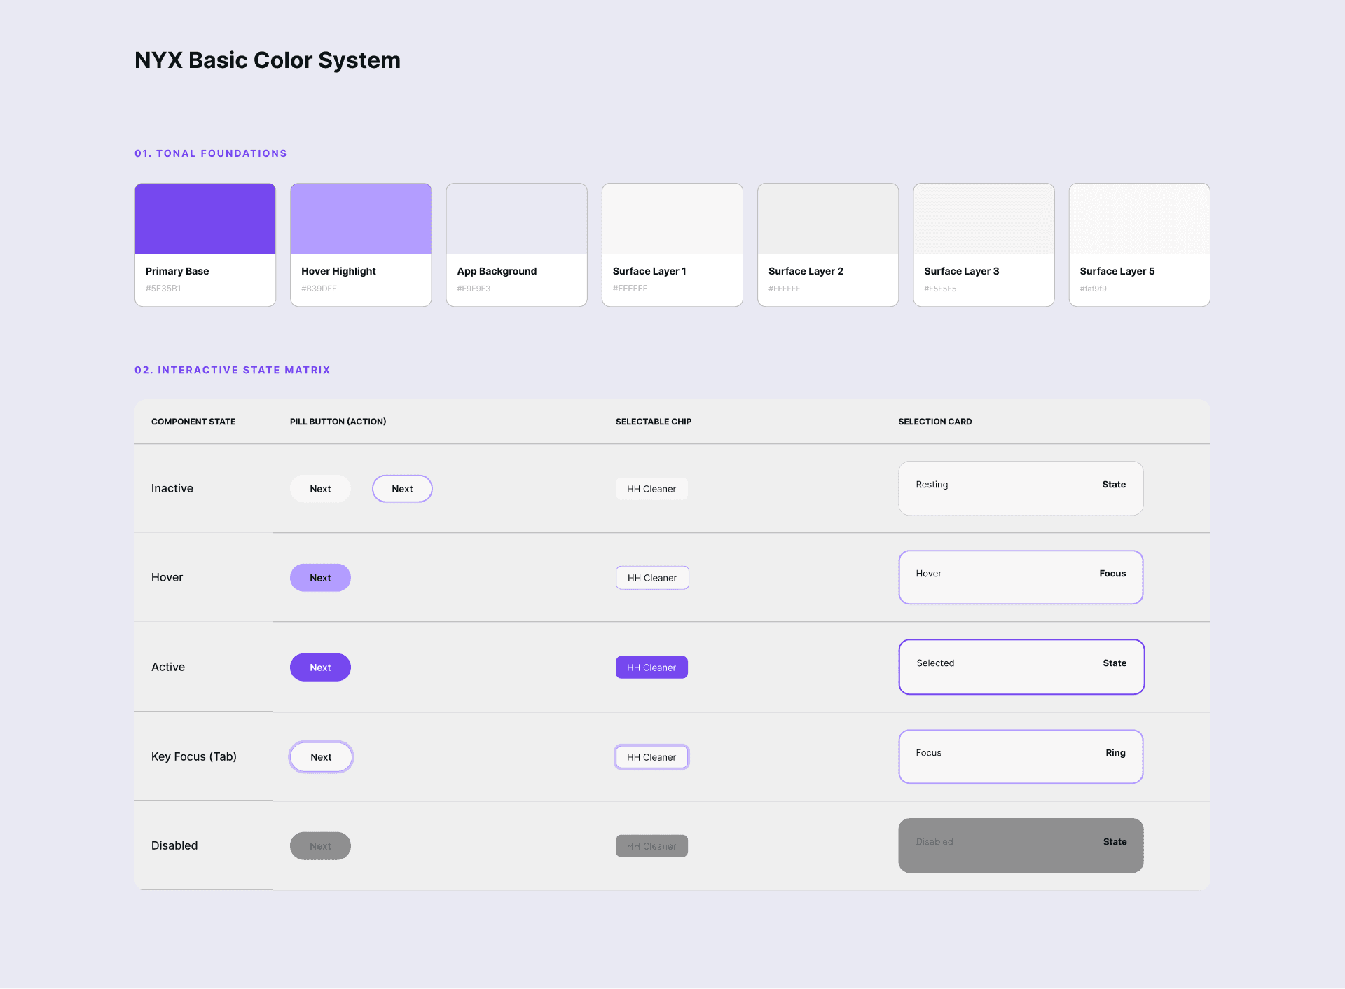Click the greyed-out Next button in Disabled row
The height and width of the screenshot is (989, 1345).
pyautogui.click(x=320, y=846)
